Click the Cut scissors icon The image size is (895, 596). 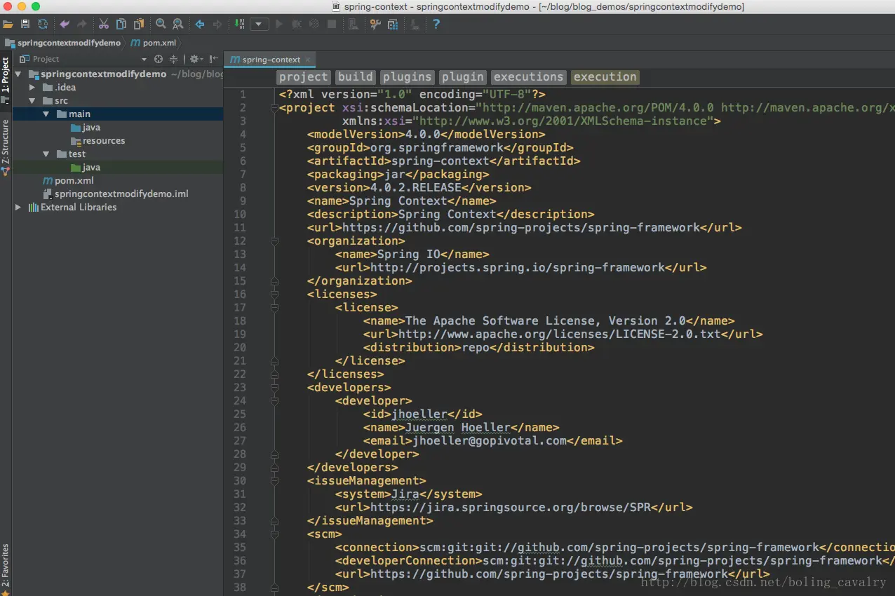pyautogui.click(x=104, y=25)
